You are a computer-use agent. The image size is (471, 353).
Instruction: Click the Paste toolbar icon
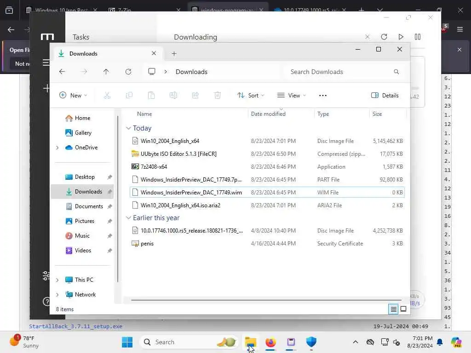(x=151, y=96)
